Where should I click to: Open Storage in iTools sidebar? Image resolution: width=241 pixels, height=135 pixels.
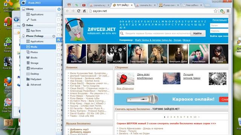(34, 63)
